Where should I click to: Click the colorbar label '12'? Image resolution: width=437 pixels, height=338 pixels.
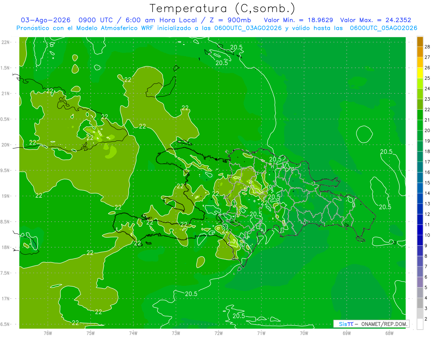(x=428, y=214)
